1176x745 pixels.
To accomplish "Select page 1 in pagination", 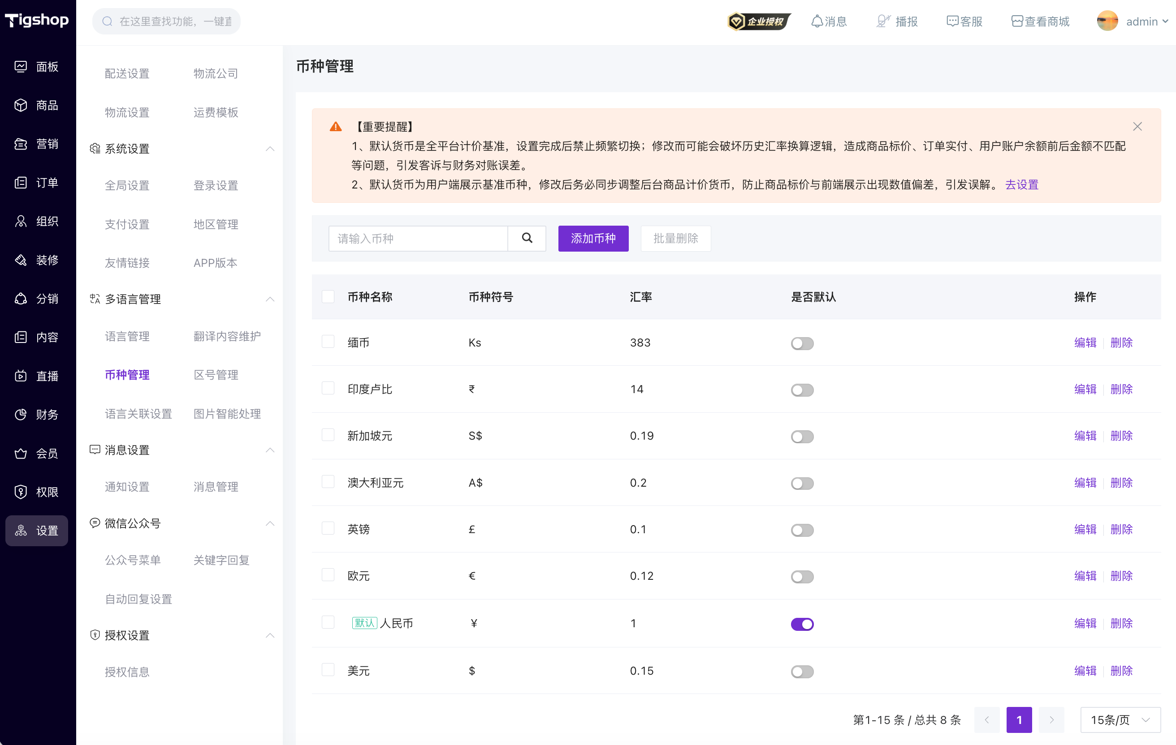I will (x=1019, y=720).
